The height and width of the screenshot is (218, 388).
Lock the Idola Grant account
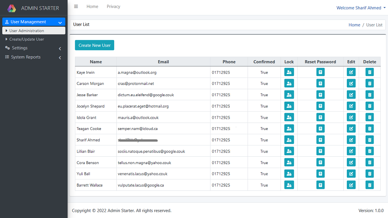point(289,117)
